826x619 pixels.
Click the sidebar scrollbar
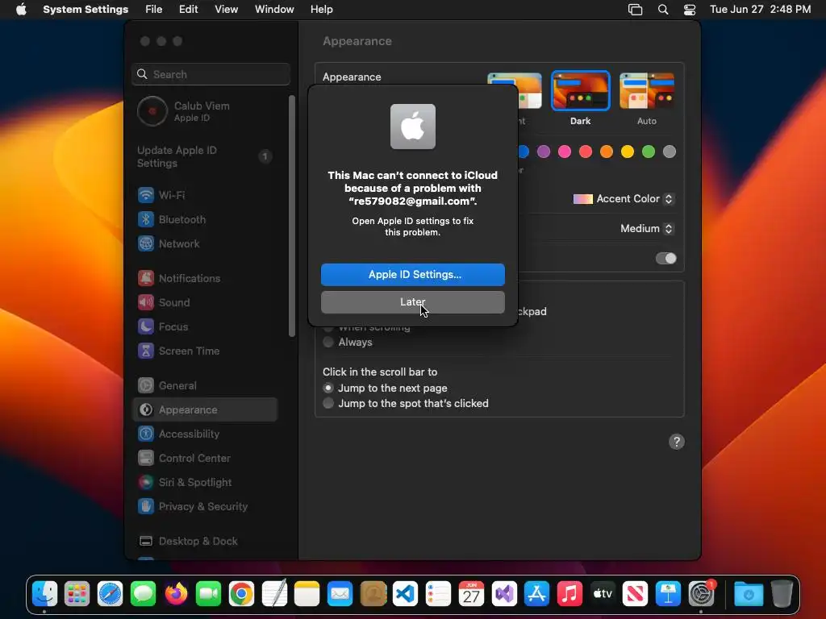(292, 216)
